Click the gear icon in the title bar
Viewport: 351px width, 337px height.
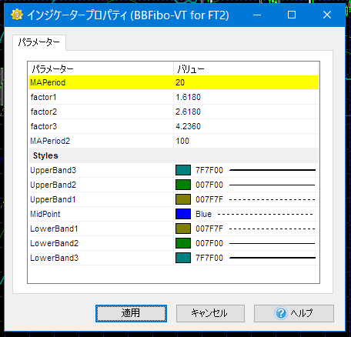(17, 15)
